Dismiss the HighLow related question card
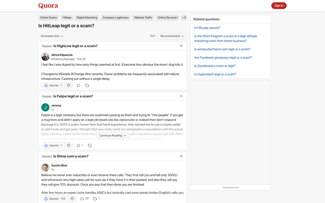The width and height of the screenshot is (325, 203). click(x=181, y=46)
